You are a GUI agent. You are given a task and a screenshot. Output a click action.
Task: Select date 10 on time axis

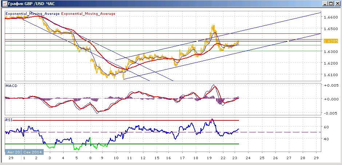click(116, 158)
